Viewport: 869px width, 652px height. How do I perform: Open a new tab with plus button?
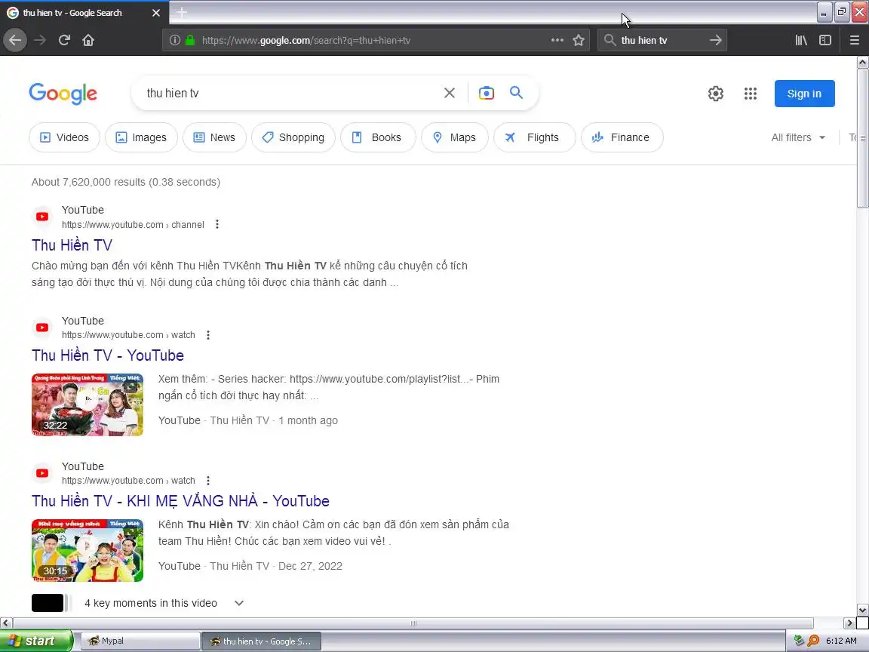coord(181,12)
